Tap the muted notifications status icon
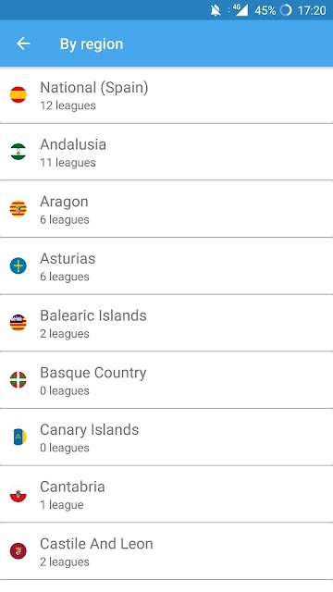 tap(216, 10)
